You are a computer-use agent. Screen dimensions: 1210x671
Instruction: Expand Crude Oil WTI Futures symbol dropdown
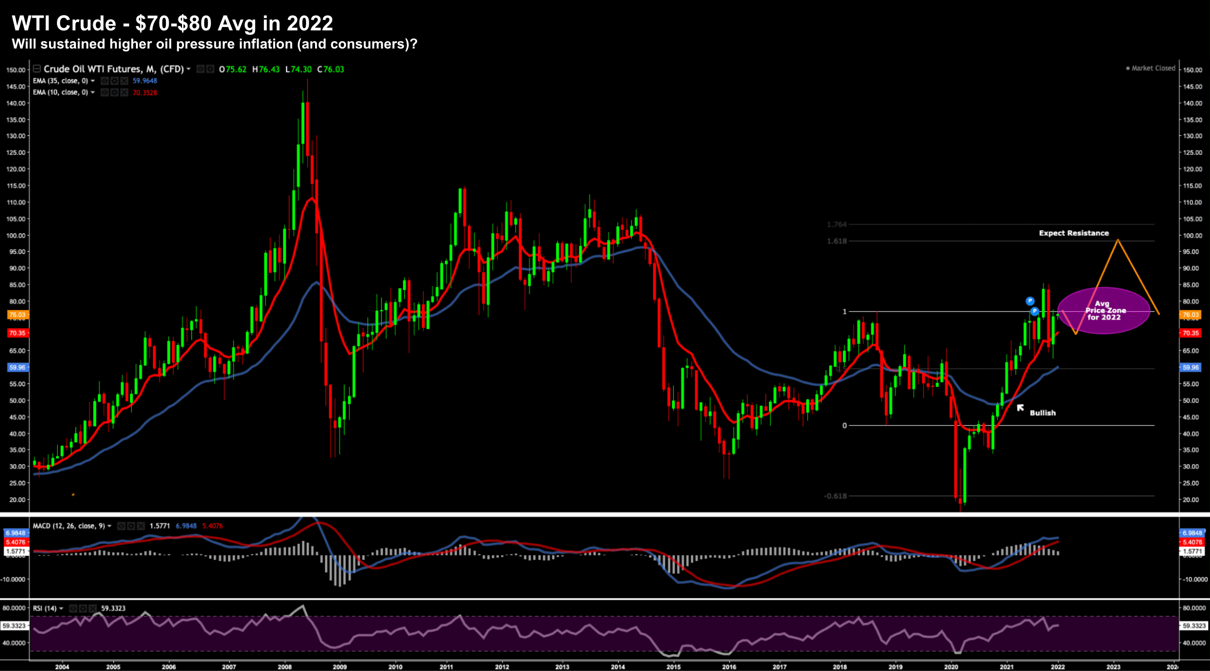188,69
